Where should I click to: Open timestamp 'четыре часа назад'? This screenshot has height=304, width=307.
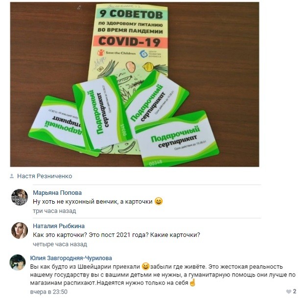coord(60,244)
